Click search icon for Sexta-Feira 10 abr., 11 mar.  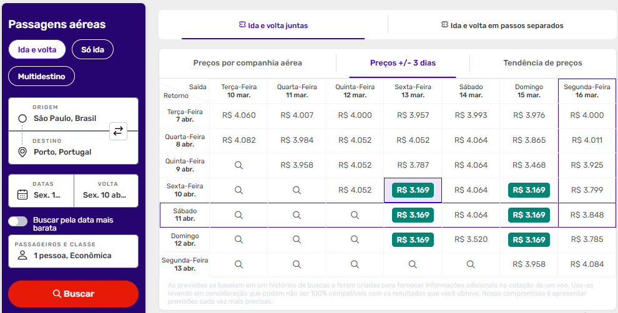(297, 190)
